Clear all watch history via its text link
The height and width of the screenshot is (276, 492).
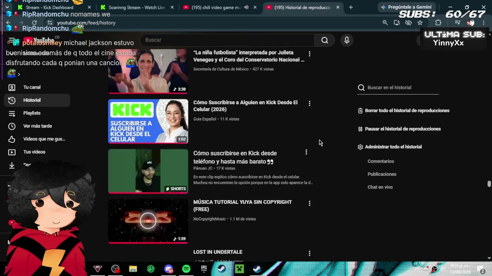[x=407, y=111]
